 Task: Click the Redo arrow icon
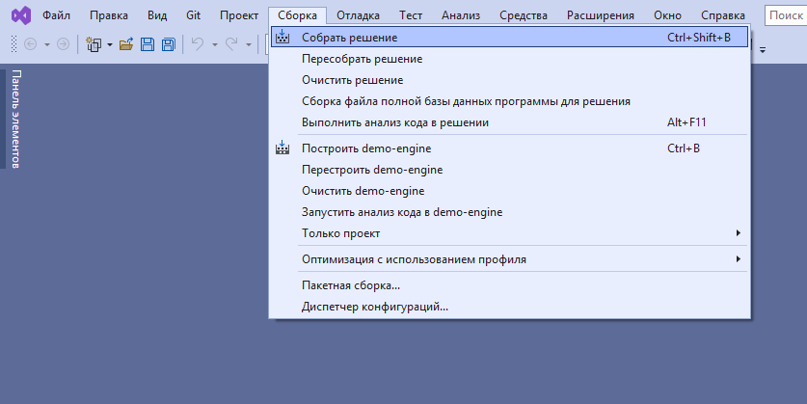click(x=231, y=44)
